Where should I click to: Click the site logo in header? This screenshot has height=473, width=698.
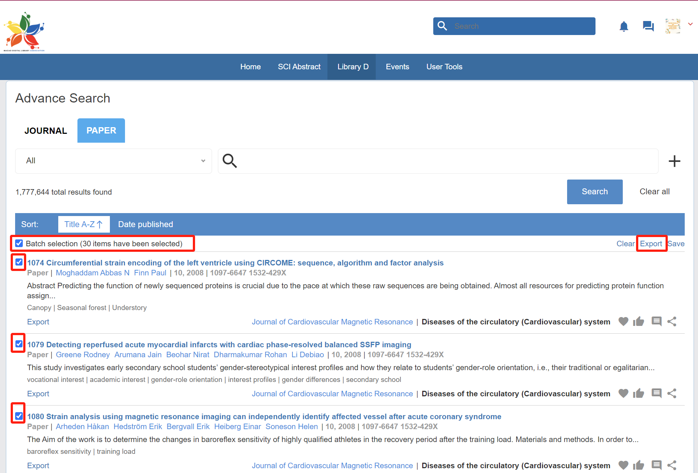24,32
